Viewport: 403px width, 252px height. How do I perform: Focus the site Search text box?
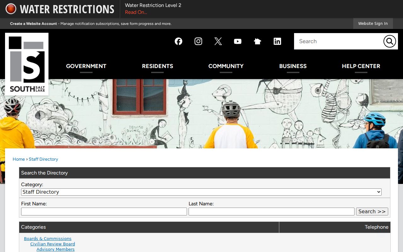338,41
